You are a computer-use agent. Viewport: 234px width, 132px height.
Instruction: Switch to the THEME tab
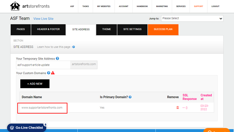click(x=106, y=30)
